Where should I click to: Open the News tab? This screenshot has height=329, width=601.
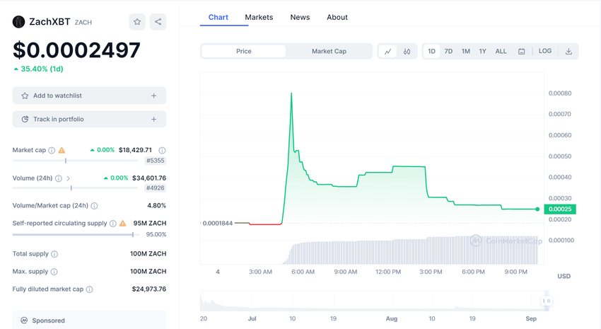tap(300, 17)
